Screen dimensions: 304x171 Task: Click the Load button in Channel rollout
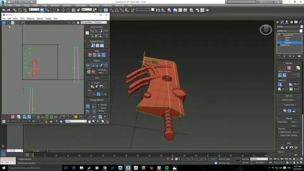click(x=294, y=126)
